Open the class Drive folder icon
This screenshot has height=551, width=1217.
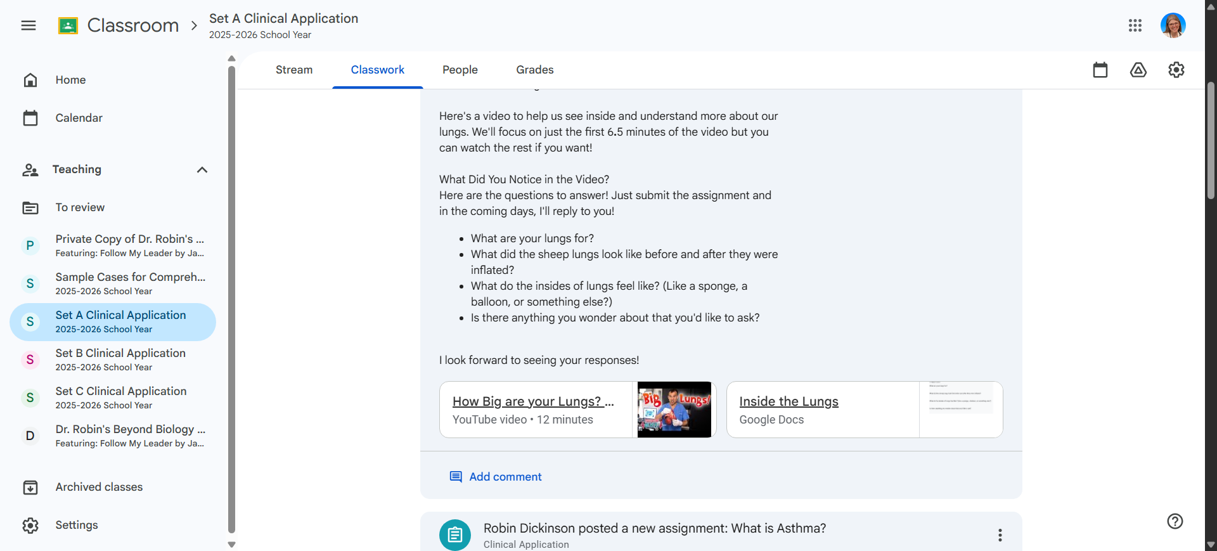click(1138, 70)
